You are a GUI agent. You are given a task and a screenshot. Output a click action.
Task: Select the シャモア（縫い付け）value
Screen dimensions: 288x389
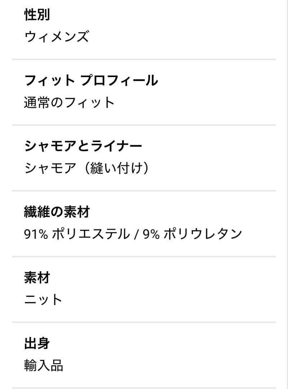[86, 168]
